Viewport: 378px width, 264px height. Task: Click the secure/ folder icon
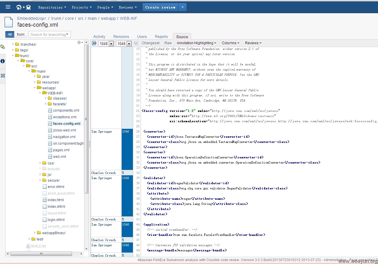[x=44, y=180]
